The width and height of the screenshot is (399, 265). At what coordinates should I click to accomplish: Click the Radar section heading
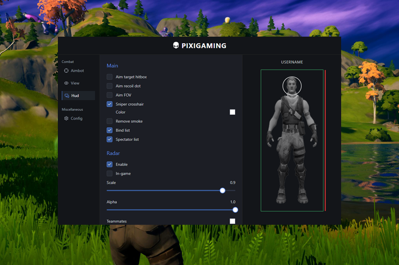tap(113, 153)
